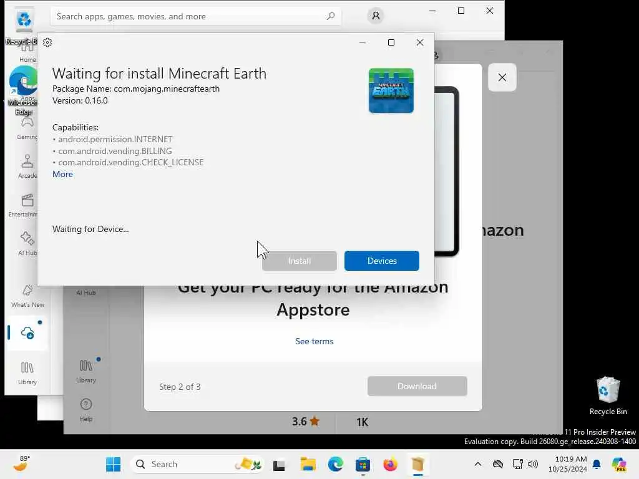Open Library in front Store sidebar

tap(27, 373)
